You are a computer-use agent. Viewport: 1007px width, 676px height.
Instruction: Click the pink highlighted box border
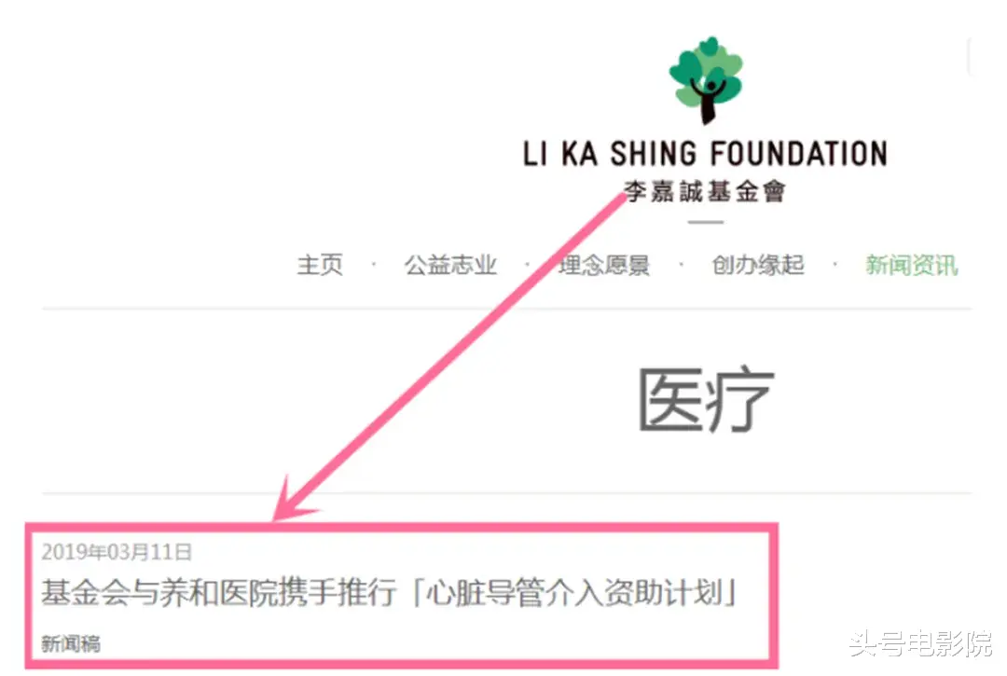[x=401, y=595]
